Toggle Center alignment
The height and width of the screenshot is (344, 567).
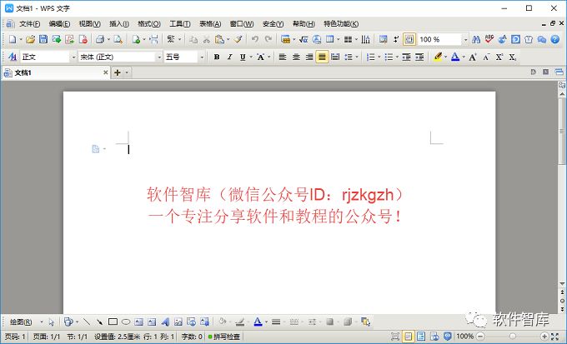(296, 57)
